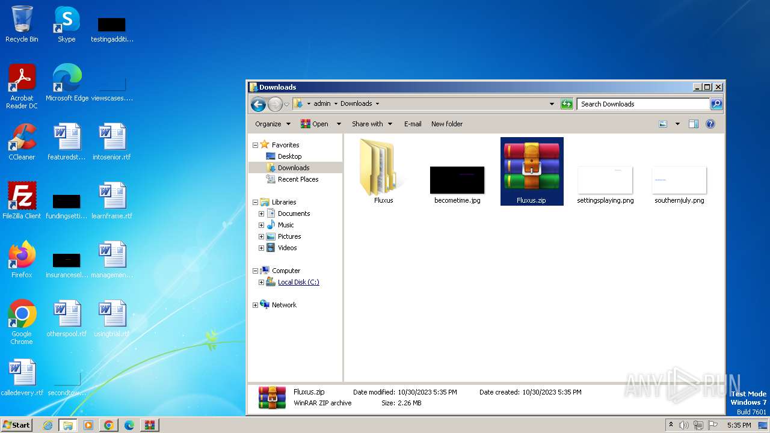770x433 pixels.
Task: Select the Fluxus folder in Downloads
Action: click(x=383, y=172)
